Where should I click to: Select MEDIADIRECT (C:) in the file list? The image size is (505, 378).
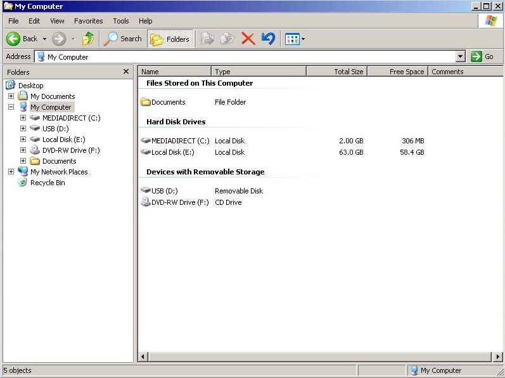(180, 141)
